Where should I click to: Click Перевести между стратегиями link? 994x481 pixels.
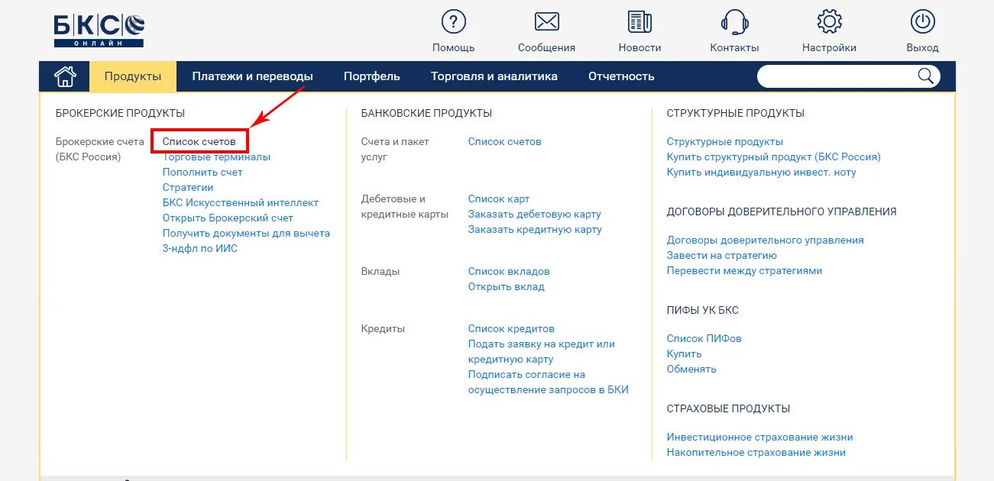click(745, 270)
